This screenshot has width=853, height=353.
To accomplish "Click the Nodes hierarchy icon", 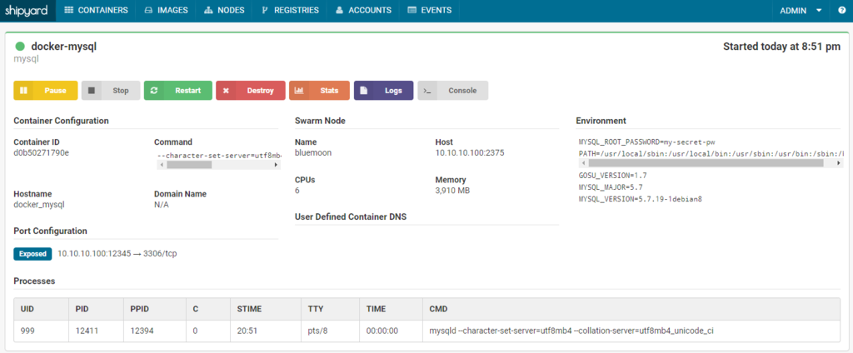I will (207, 10).
